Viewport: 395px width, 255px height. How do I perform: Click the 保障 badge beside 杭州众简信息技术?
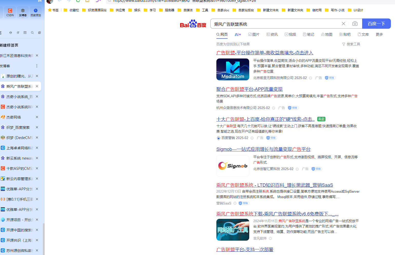point(293,108)
